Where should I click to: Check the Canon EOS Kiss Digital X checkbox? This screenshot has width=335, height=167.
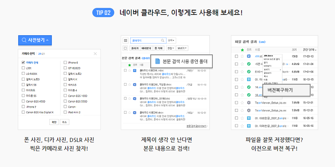23,112
